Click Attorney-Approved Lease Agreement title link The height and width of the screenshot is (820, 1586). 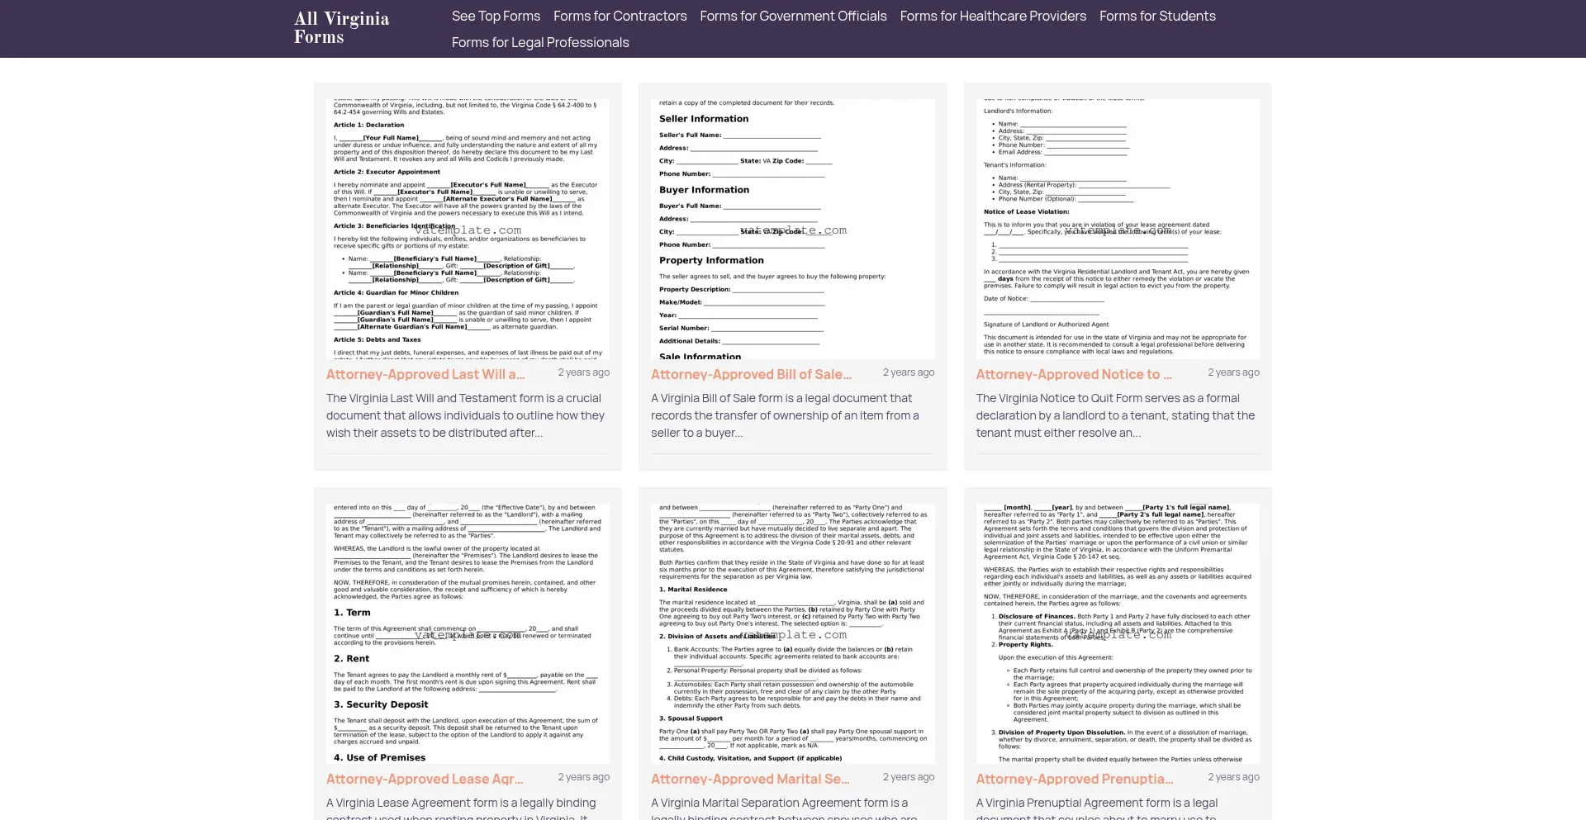(x=425, y=779)
